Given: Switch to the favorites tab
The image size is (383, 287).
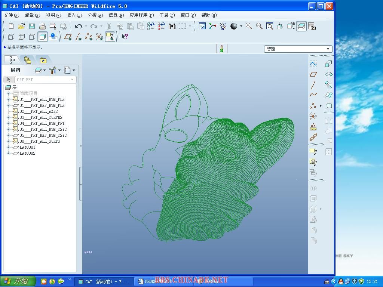Looking at the screenshot, I should pyautogui.click(x=43, y=60).
